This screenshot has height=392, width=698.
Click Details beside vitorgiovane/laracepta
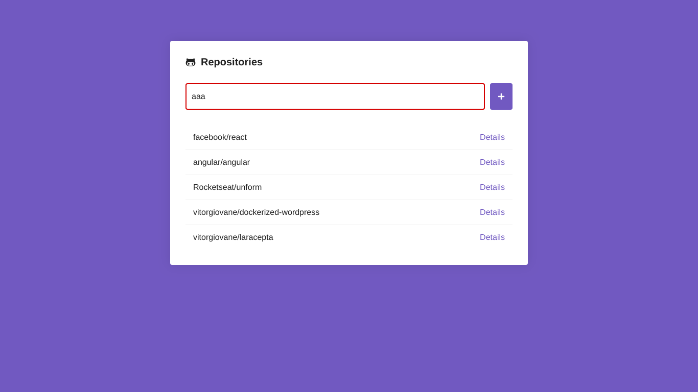click(492, 237)
